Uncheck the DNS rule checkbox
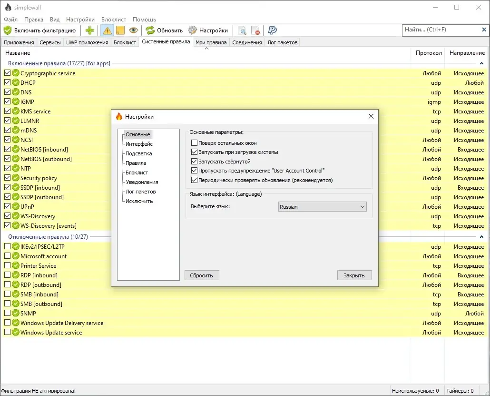This screenshot has height=396, width=490. (7, 92)
